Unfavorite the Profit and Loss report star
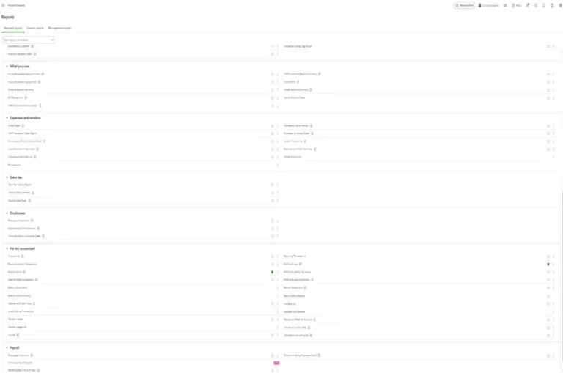The height and width of the screenshot is (373, 563). (548, 265)
